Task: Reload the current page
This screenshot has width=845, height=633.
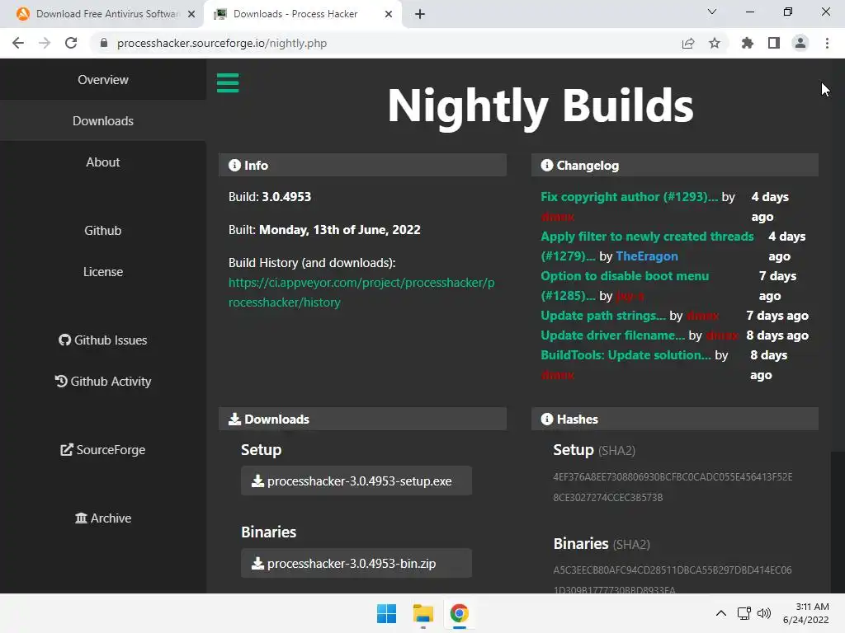Action: point(71,43)
